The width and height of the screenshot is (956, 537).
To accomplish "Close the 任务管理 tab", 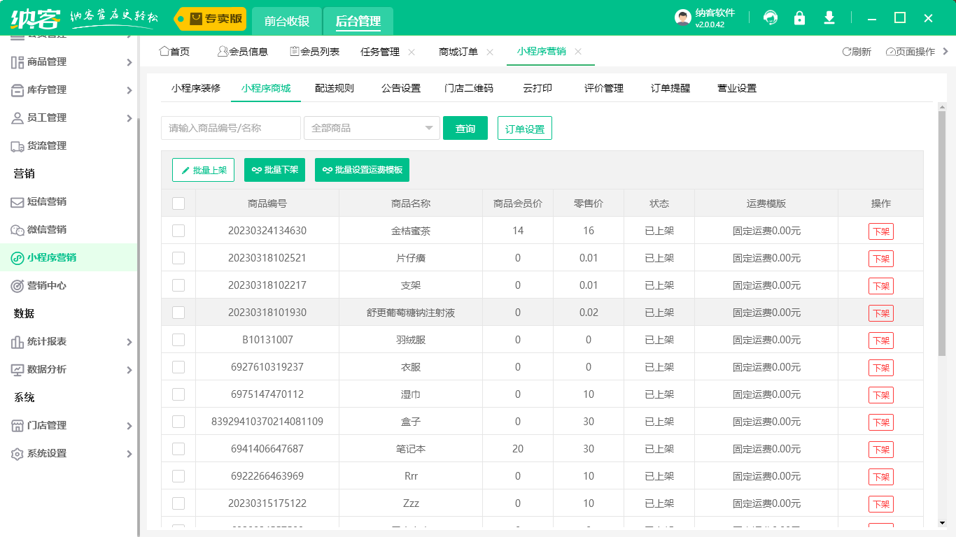I will pyautogui.click(x=412, y=52).
